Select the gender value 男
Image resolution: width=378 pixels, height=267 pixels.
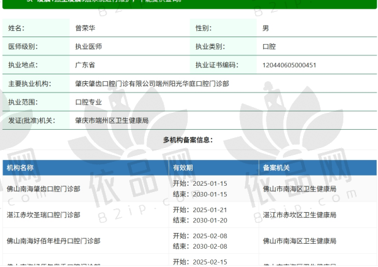pos(265,28)
